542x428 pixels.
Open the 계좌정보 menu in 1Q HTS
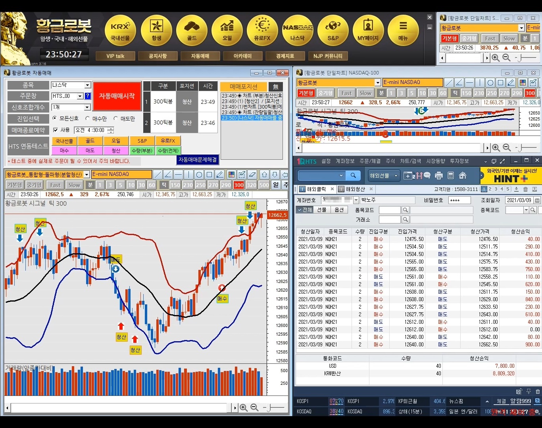345,161
